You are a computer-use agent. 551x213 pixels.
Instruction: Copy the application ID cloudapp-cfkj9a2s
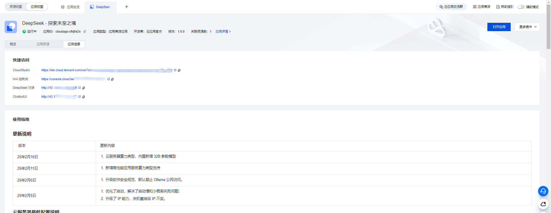click(85, 31)
